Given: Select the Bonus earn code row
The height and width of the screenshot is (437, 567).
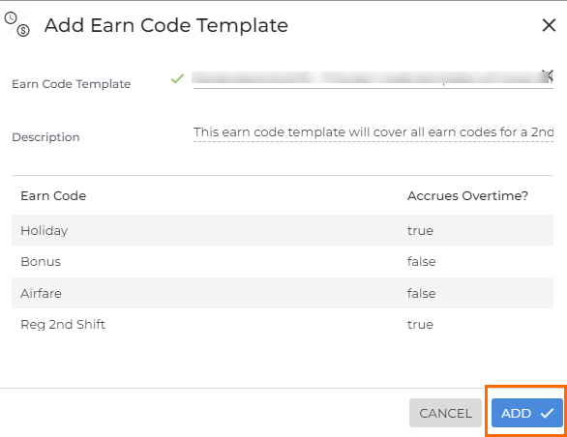Looking at the screenshot, I should pos(283,262).
